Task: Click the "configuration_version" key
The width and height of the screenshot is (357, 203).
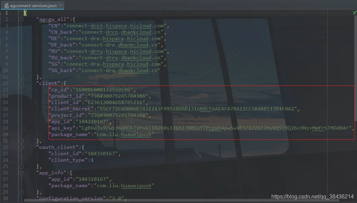Action: (x=71, y=198)
